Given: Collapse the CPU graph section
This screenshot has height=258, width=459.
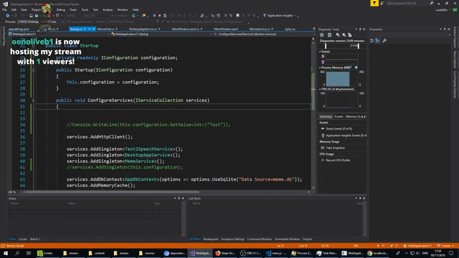Looking at the screenshot, I should (x=320, y=89).
